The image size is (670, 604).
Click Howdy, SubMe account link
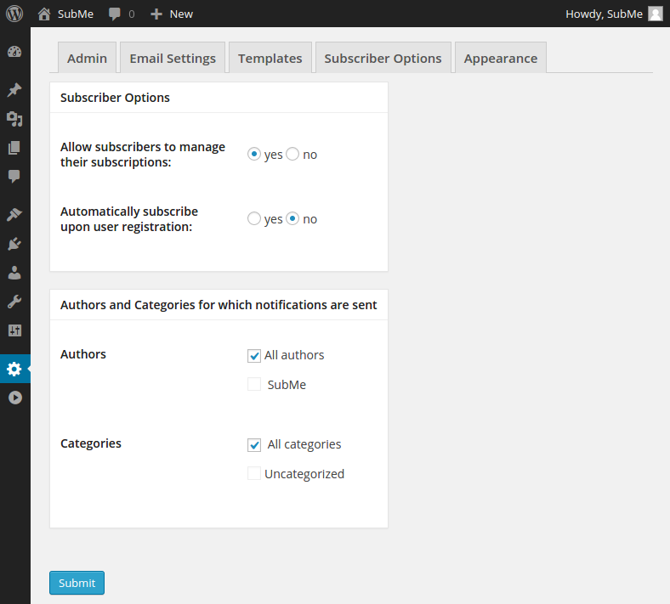click(x=604, y=14)
